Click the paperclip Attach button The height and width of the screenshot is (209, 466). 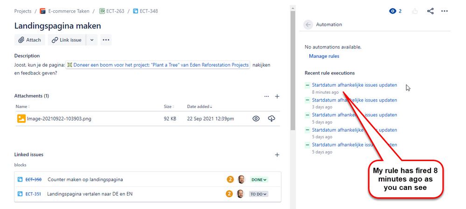[x=29, y=40]
